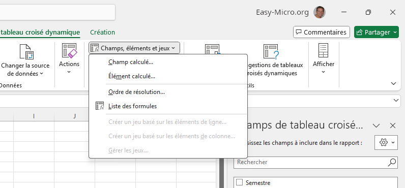Click the Easy-Micro.org account avatar
405x188 pixels.
pos(319,12)
